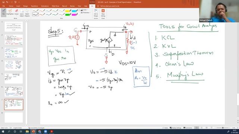Save presentation from quick access toolbar
The height and width of the screenshot is (134, 239).
point(3,2)
